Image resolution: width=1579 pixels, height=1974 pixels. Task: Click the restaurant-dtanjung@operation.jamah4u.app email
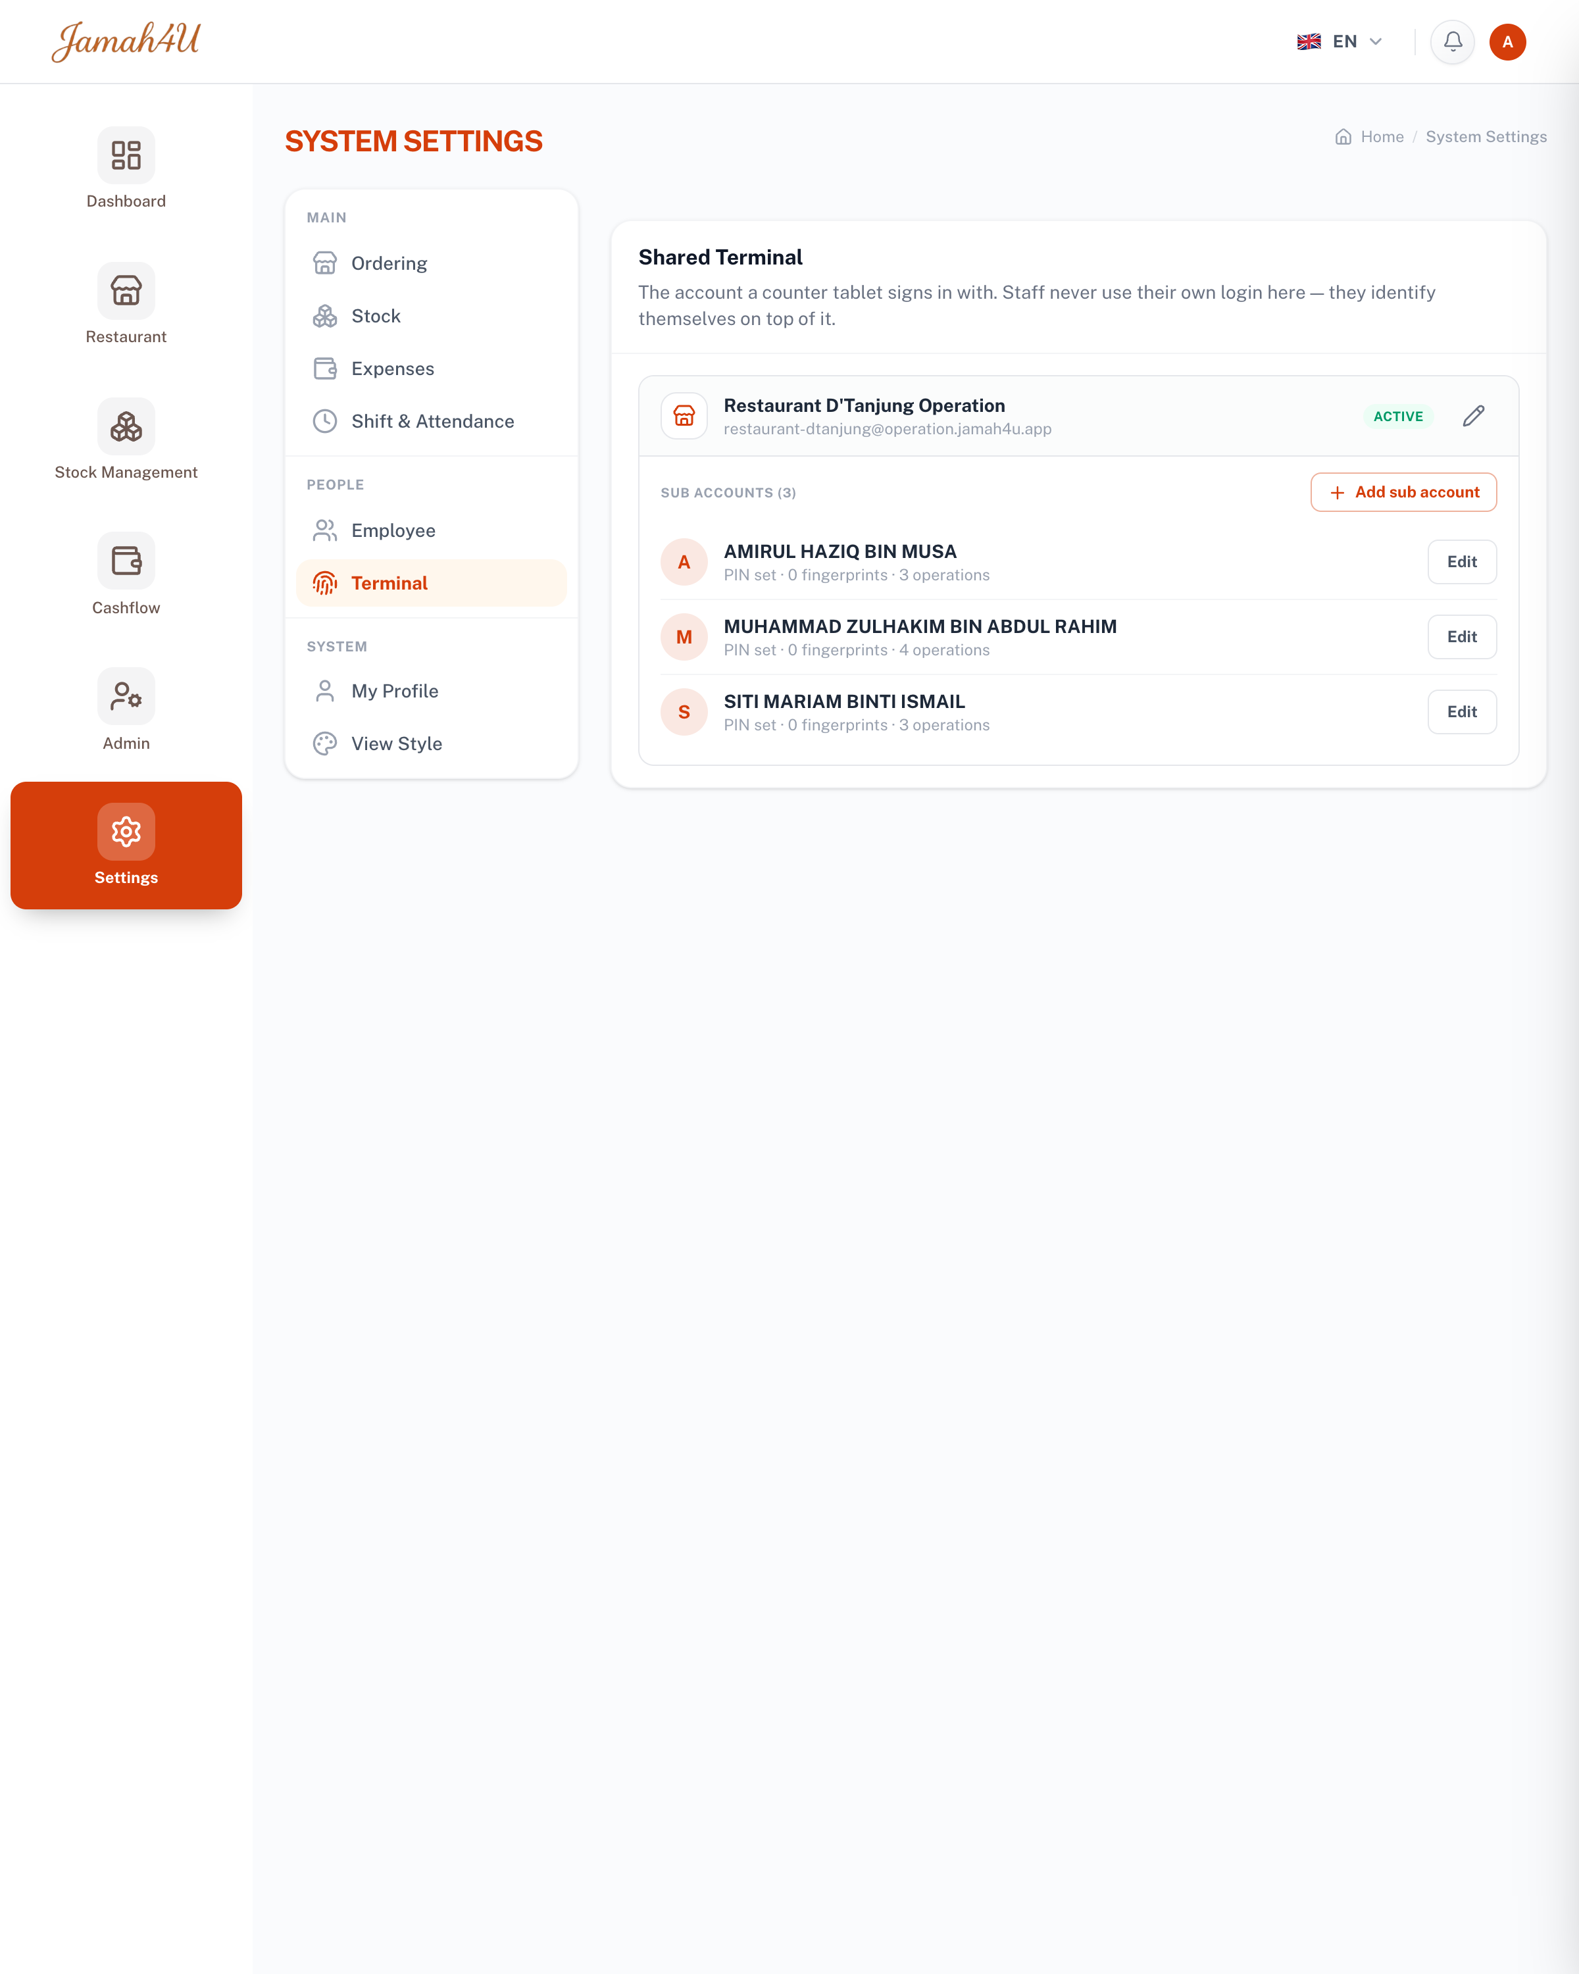tap(887, 430)
